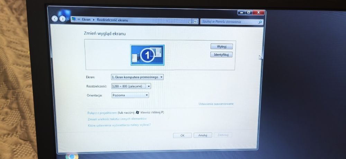Image resolution: width=346 pixels, height=159 pixels.
Task: Open the Rozdzielczość resolution dropdown
Action: click(131, 86)
